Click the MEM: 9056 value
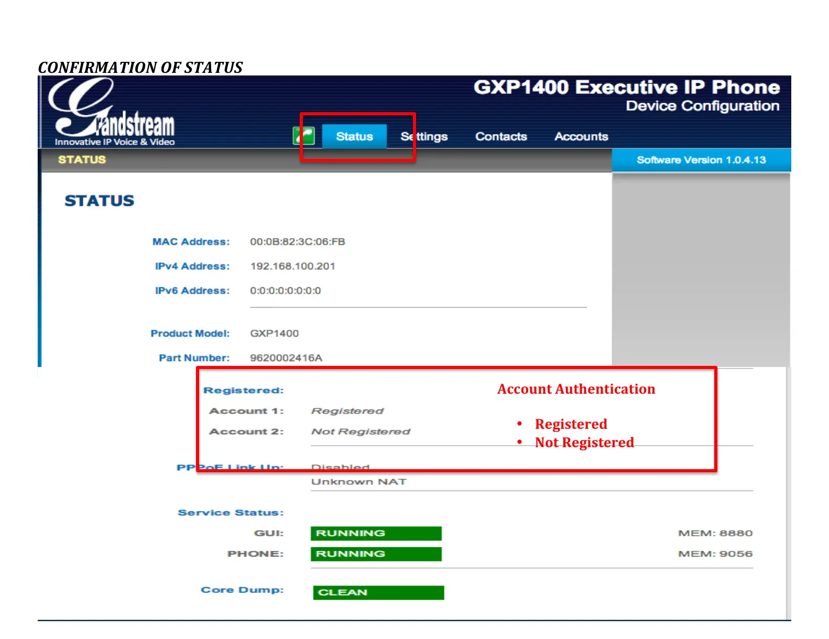Viewport: 829px width, 639px height. click(715, 554)
